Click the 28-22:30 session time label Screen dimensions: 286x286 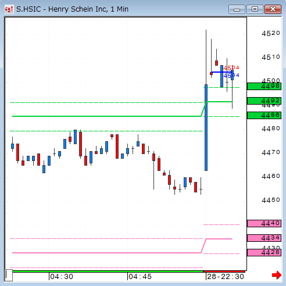(x=226, y=277)
